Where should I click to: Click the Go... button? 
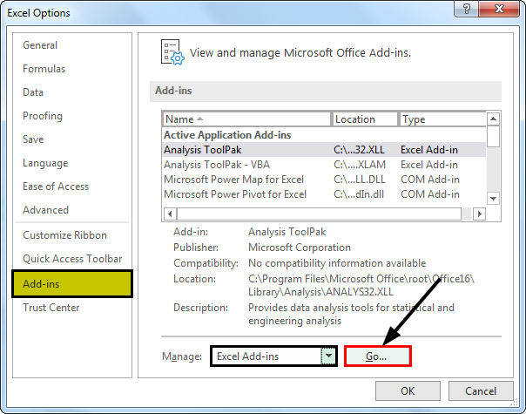[377, 356]
